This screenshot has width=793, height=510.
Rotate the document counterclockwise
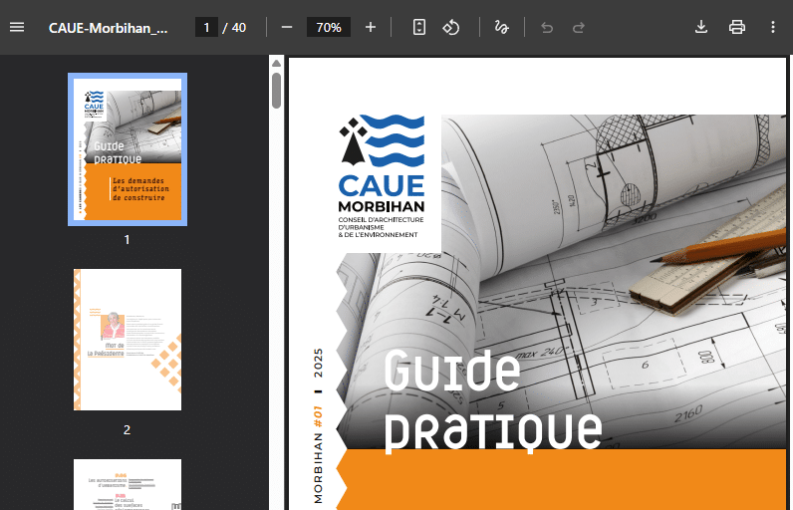(x=451, y=27)
